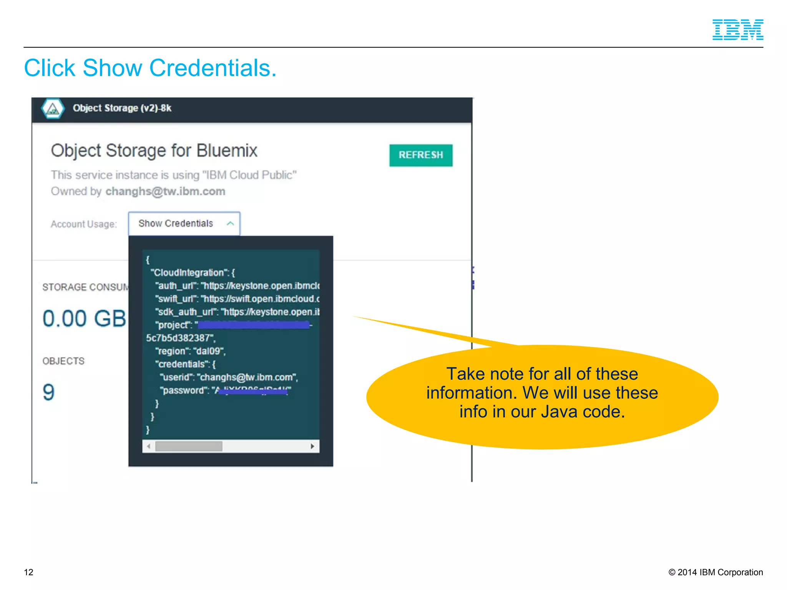Click the left arrow of the credentials scrollbar
787x590 pixels.
(x=149, y=446)
